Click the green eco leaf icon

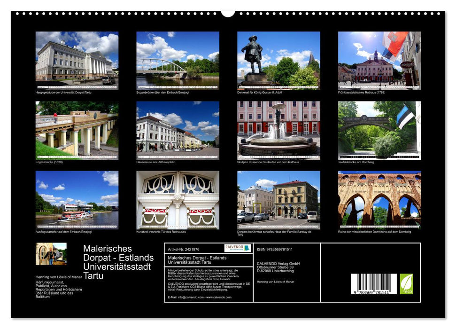point(406,284)
